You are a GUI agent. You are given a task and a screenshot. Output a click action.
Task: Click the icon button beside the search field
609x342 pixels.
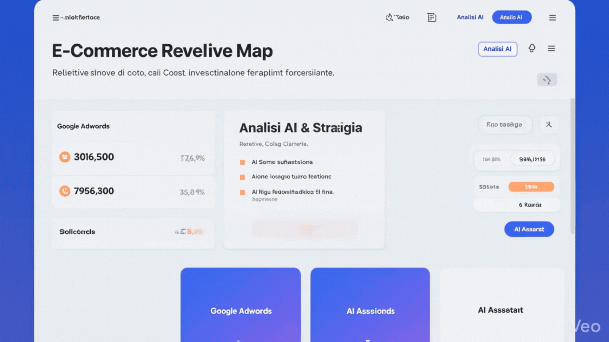549,124
